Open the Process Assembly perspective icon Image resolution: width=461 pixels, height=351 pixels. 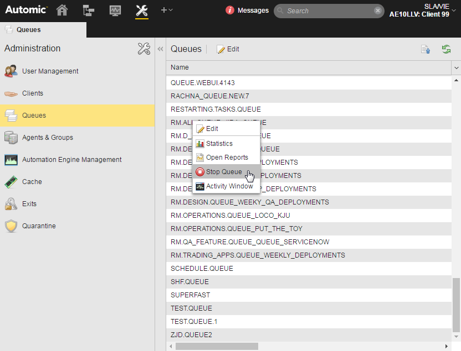89,11
